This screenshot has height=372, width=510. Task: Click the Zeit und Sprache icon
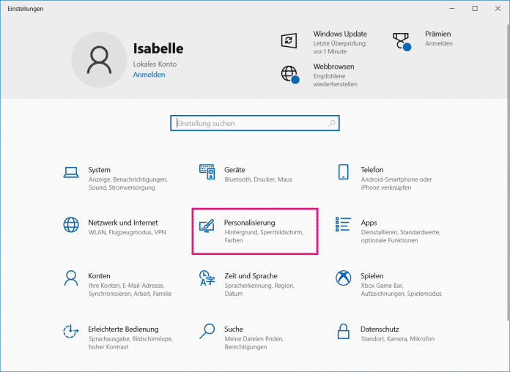tap(207, 278)
